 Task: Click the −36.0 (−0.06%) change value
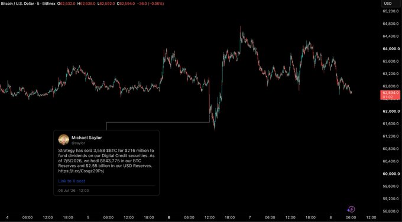pos(150,4)
